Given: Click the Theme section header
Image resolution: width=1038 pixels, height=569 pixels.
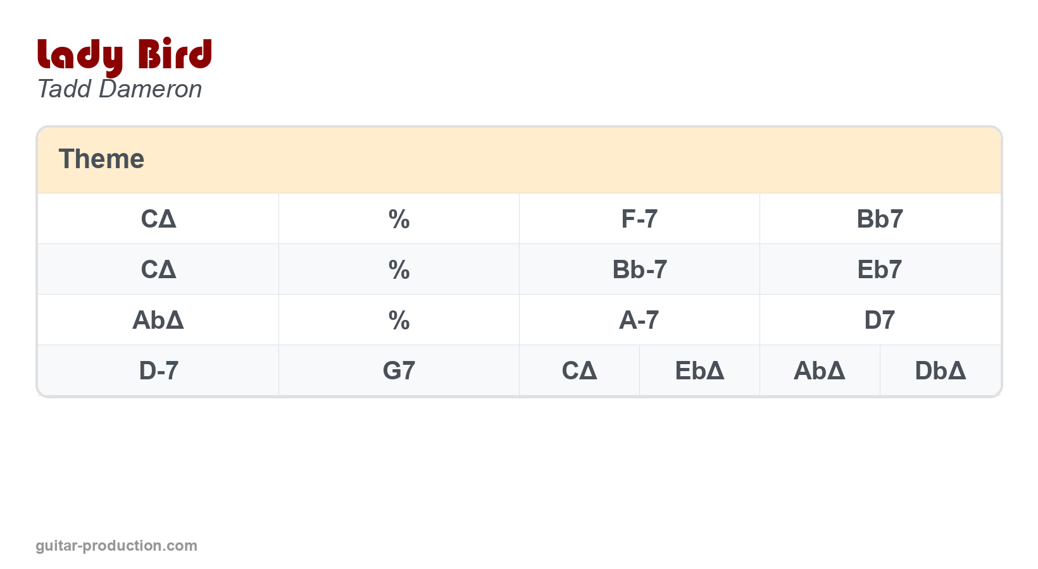Looking at the screenshot, I should click(101, 159).
